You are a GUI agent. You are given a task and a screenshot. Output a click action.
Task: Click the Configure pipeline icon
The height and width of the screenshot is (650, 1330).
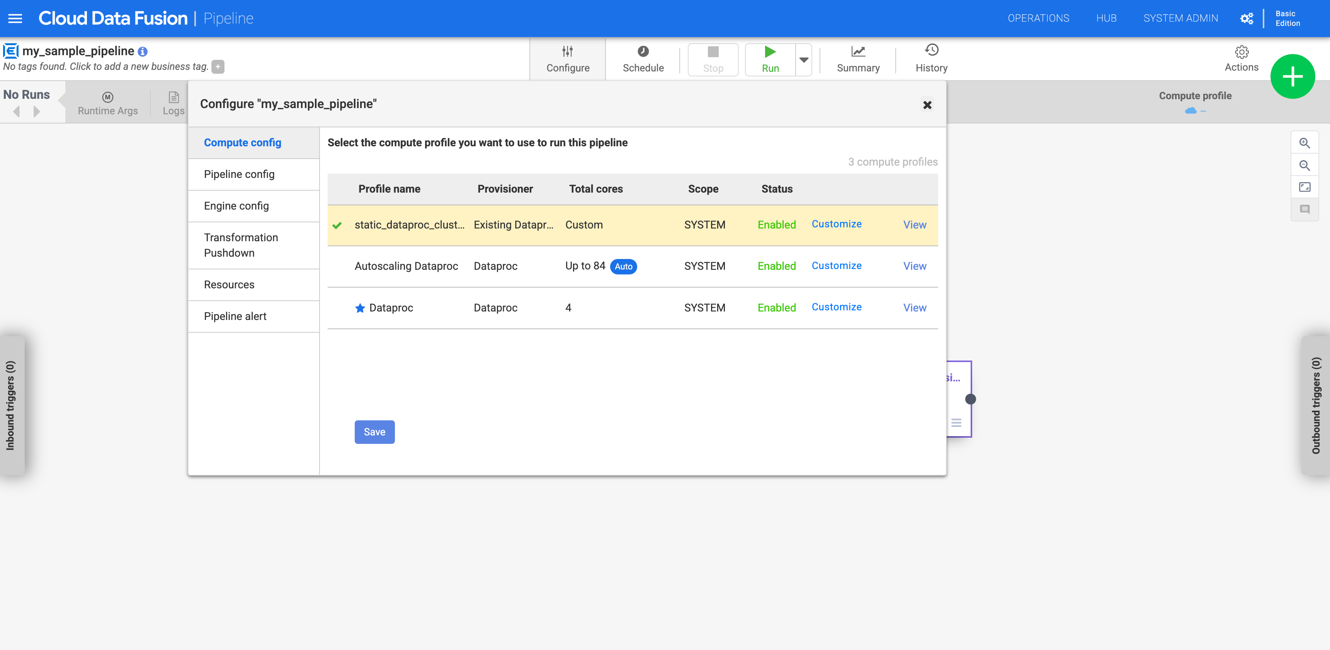(566, 58)
